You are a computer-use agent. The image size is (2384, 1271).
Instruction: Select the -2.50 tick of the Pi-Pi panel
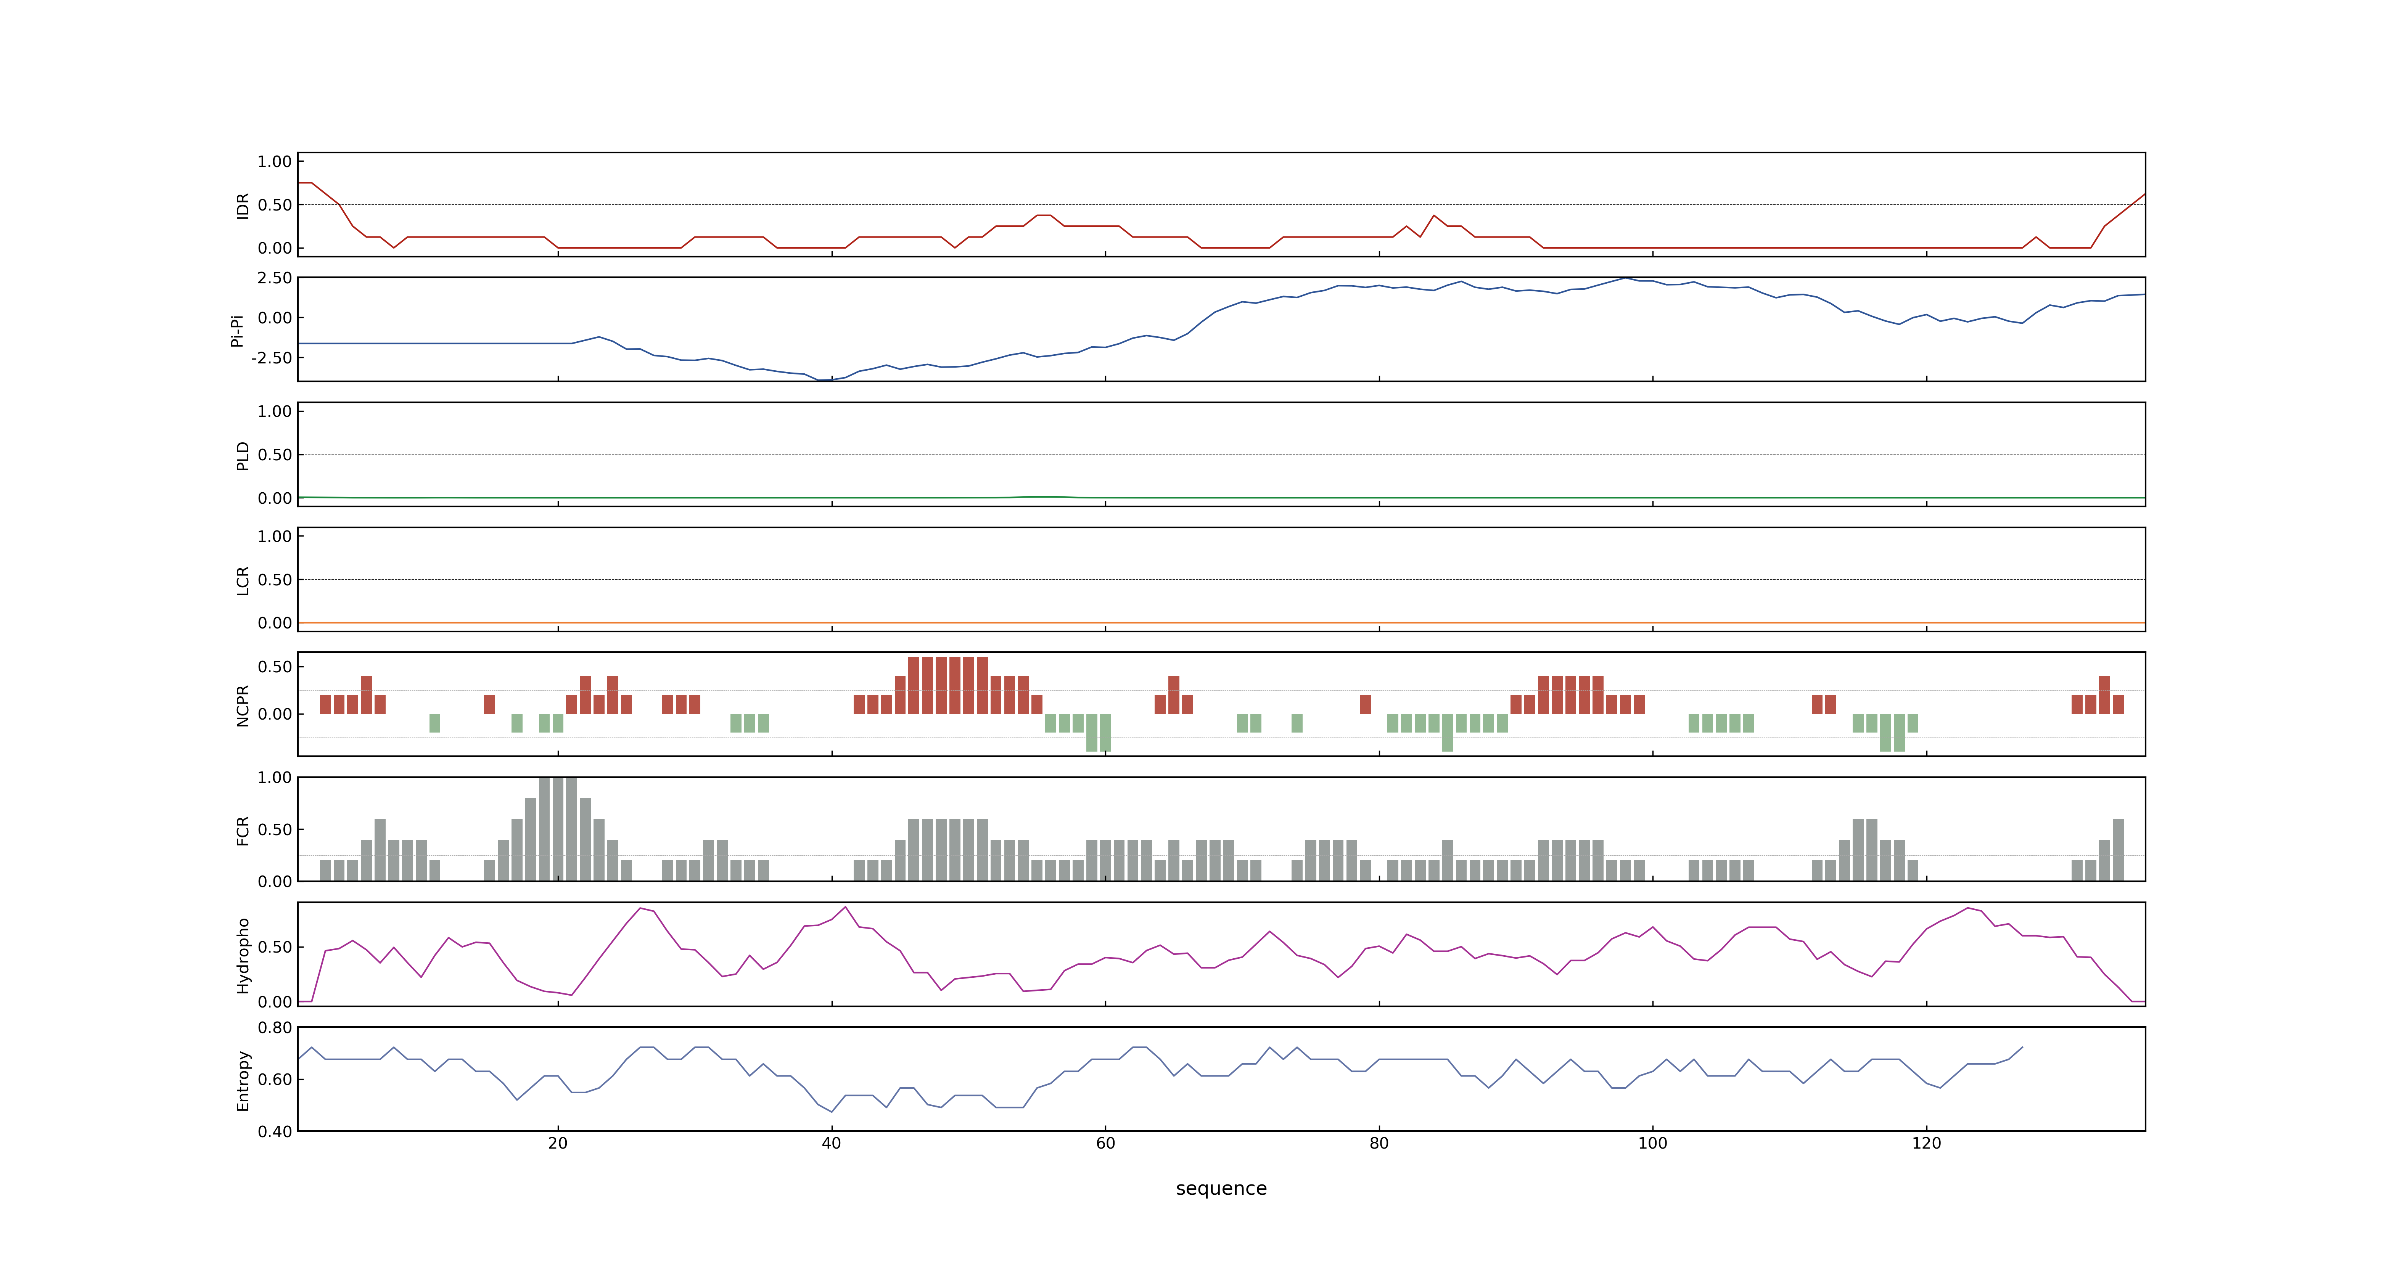coord(271,358)
